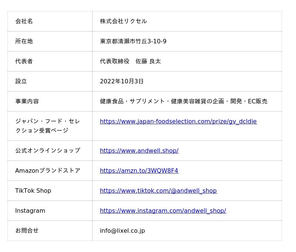Click the info@lixel.co.jp email address
296x252 pixels.
coord(122,231)
